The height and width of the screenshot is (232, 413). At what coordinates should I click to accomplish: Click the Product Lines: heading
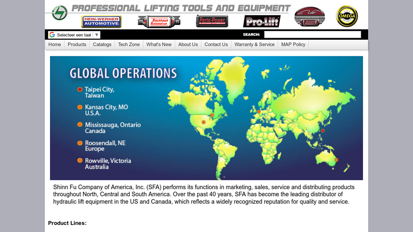67,223
